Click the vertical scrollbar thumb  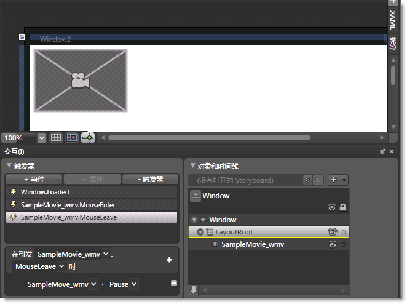(393, 75)
